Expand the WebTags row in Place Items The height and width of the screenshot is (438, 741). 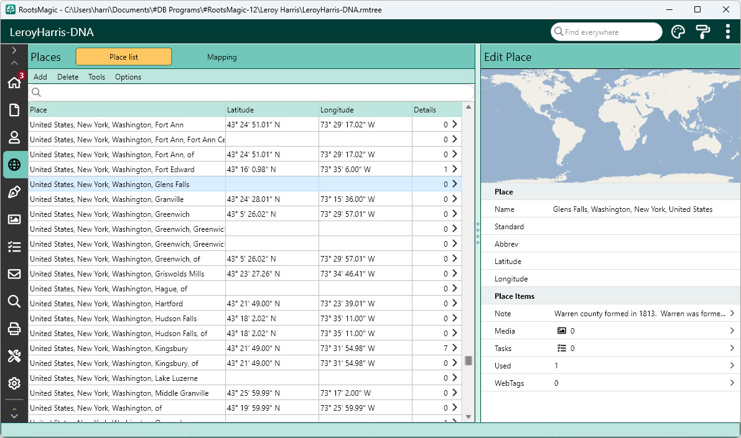point(732,383)
